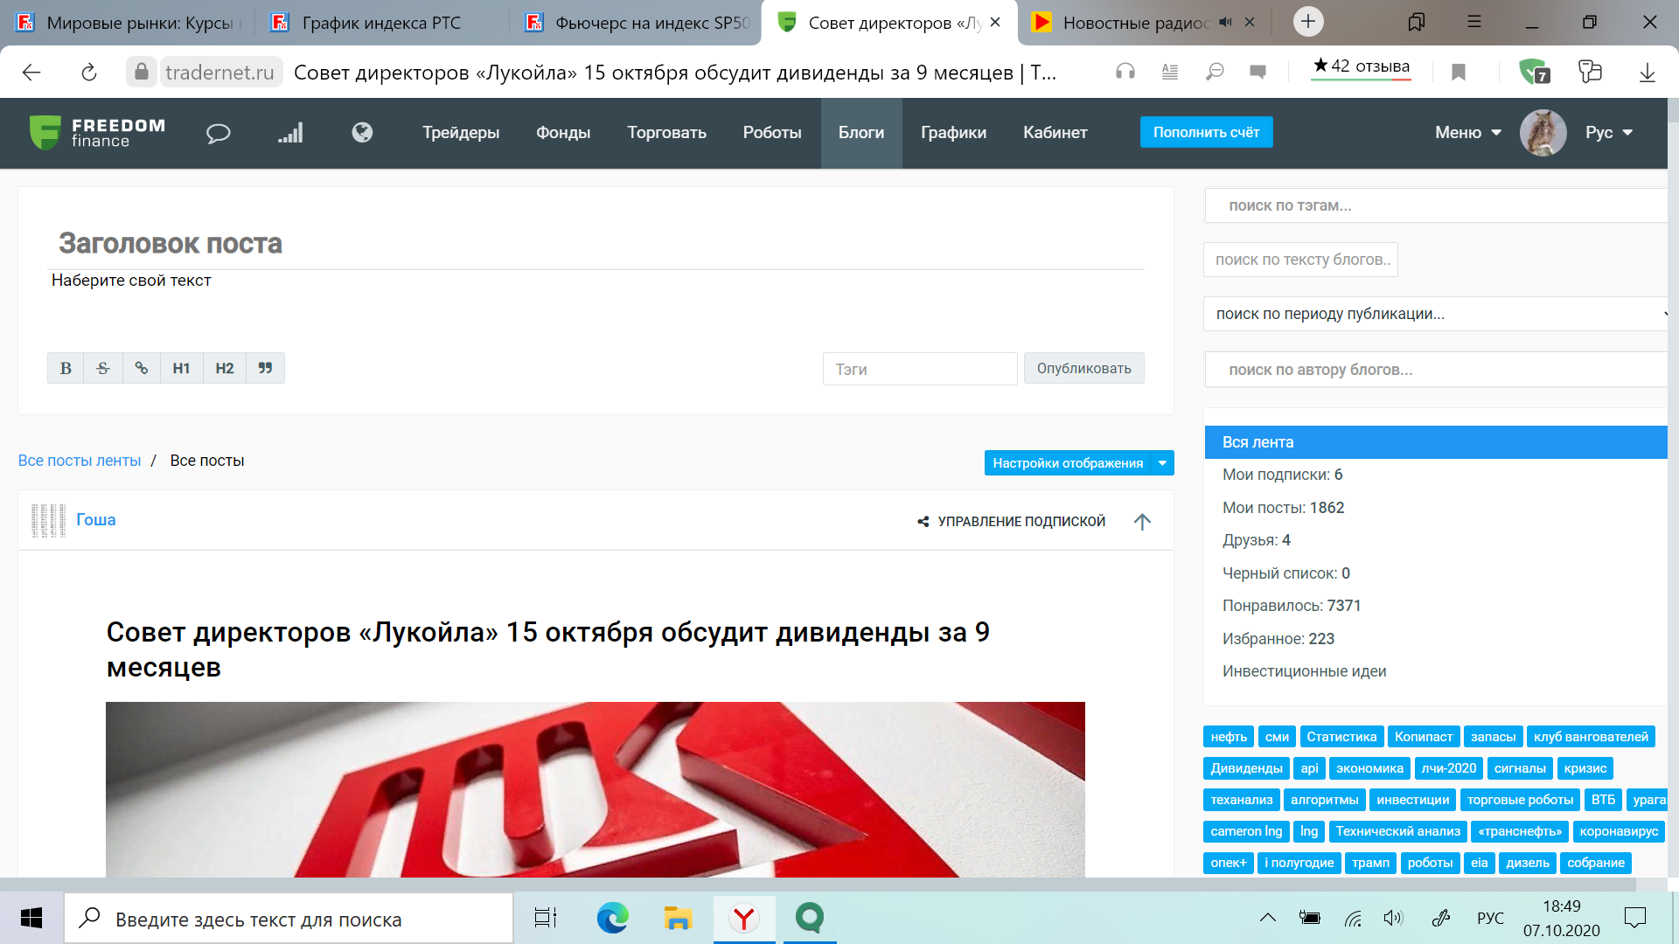Image resolution: width=1679 pixels, height=944 pixels.
Task: Click УПРАВЛЕНИЕ ПОДПИСКОЙ link
Action: point(1021,522)
